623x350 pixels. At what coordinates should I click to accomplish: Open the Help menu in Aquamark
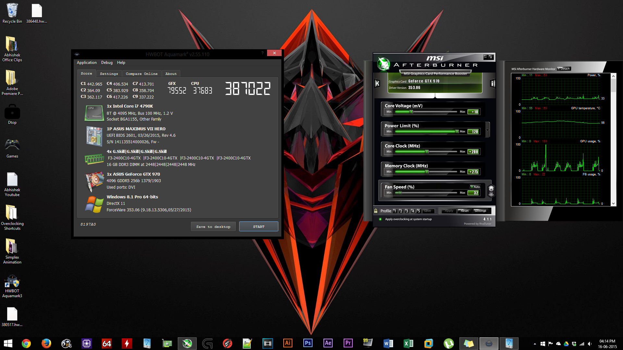click(121, 63)
